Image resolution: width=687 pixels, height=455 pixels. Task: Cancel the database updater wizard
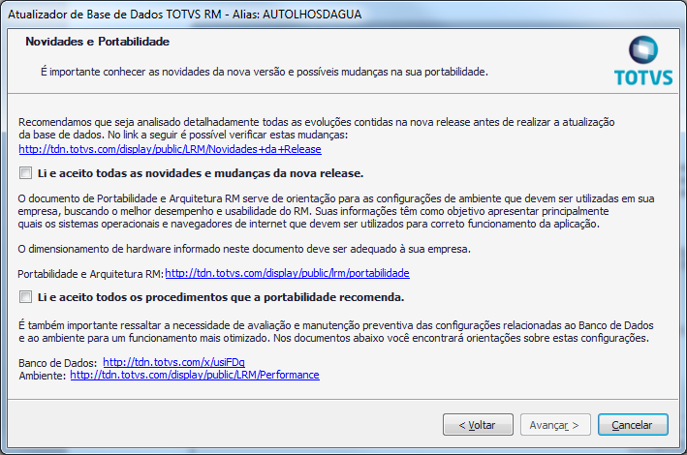633,425
